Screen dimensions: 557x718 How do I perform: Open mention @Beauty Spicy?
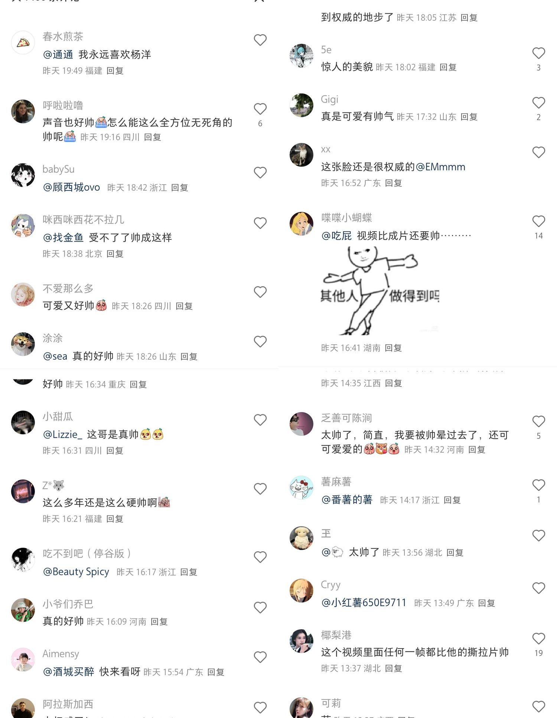click(76, 572)
